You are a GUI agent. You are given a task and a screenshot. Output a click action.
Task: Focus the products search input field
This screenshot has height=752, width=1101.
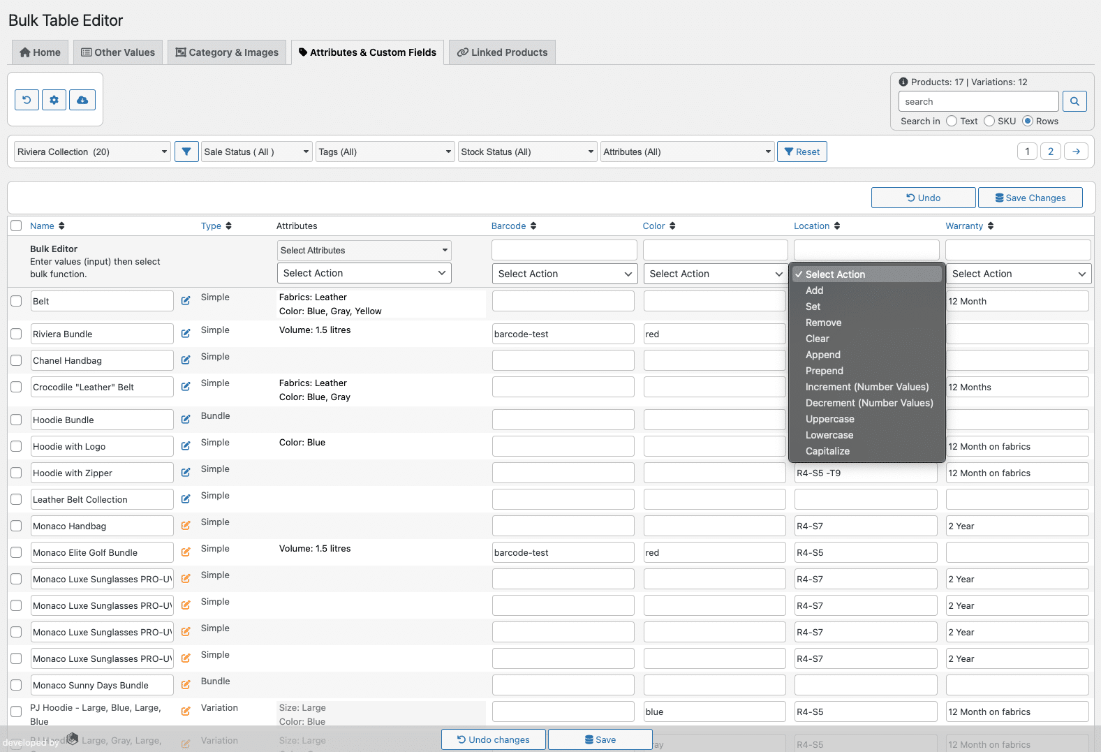tap(979, 101)
